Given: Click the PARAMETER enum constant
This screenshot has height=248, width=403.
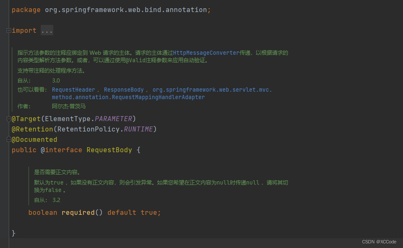Looking at the screenshot, I should pyautogui.click(x=114, y=119).
